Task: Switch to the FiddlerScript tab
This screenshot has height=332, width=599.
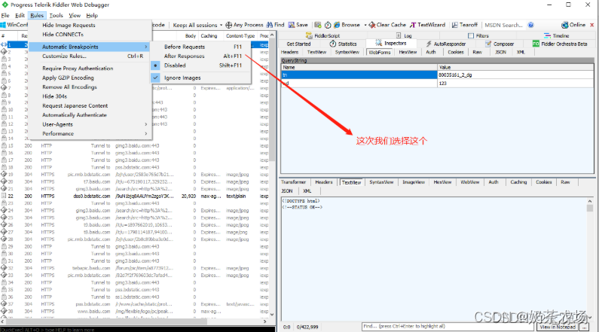Action: click(x=322, y=35)
